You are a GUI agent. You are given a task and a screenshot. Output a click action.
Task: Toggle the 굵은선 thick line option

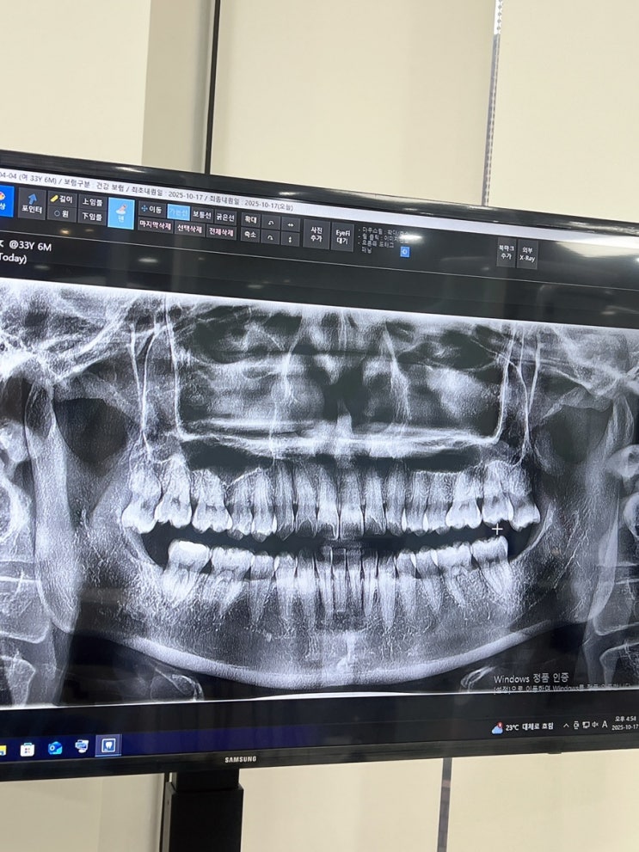point(225,218)
